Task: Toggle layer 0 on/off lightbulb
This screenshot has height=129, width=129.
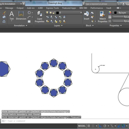Action: point(47,13)
